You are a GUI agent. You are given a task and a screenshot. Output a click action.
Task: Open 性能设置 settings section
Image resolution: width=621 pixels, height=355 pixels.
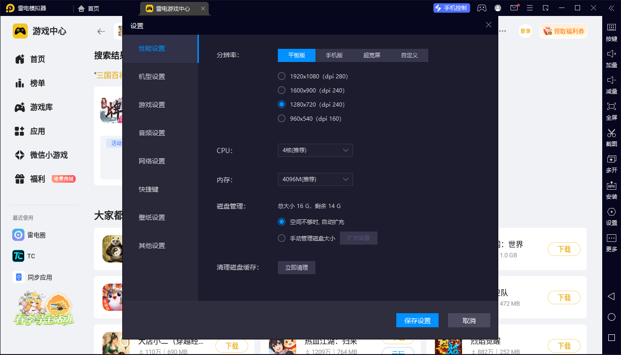pyautogui.click(x=160, y=49)
